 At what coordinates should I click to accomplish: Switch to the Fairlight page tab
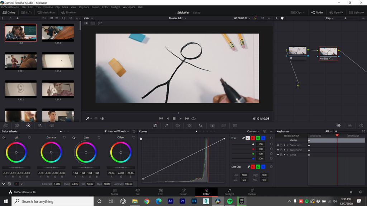[229, 192]
